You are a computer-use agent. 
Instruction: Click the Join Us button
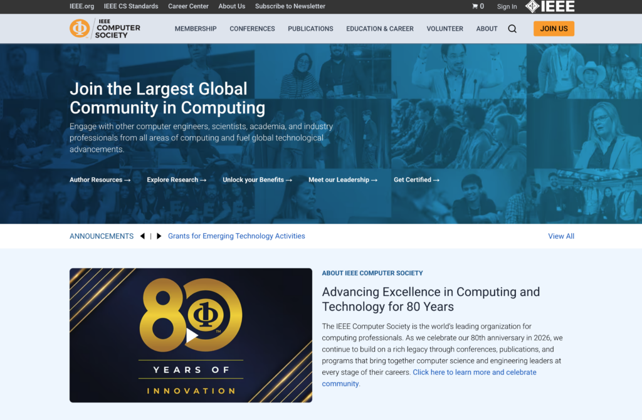(554, 29)
